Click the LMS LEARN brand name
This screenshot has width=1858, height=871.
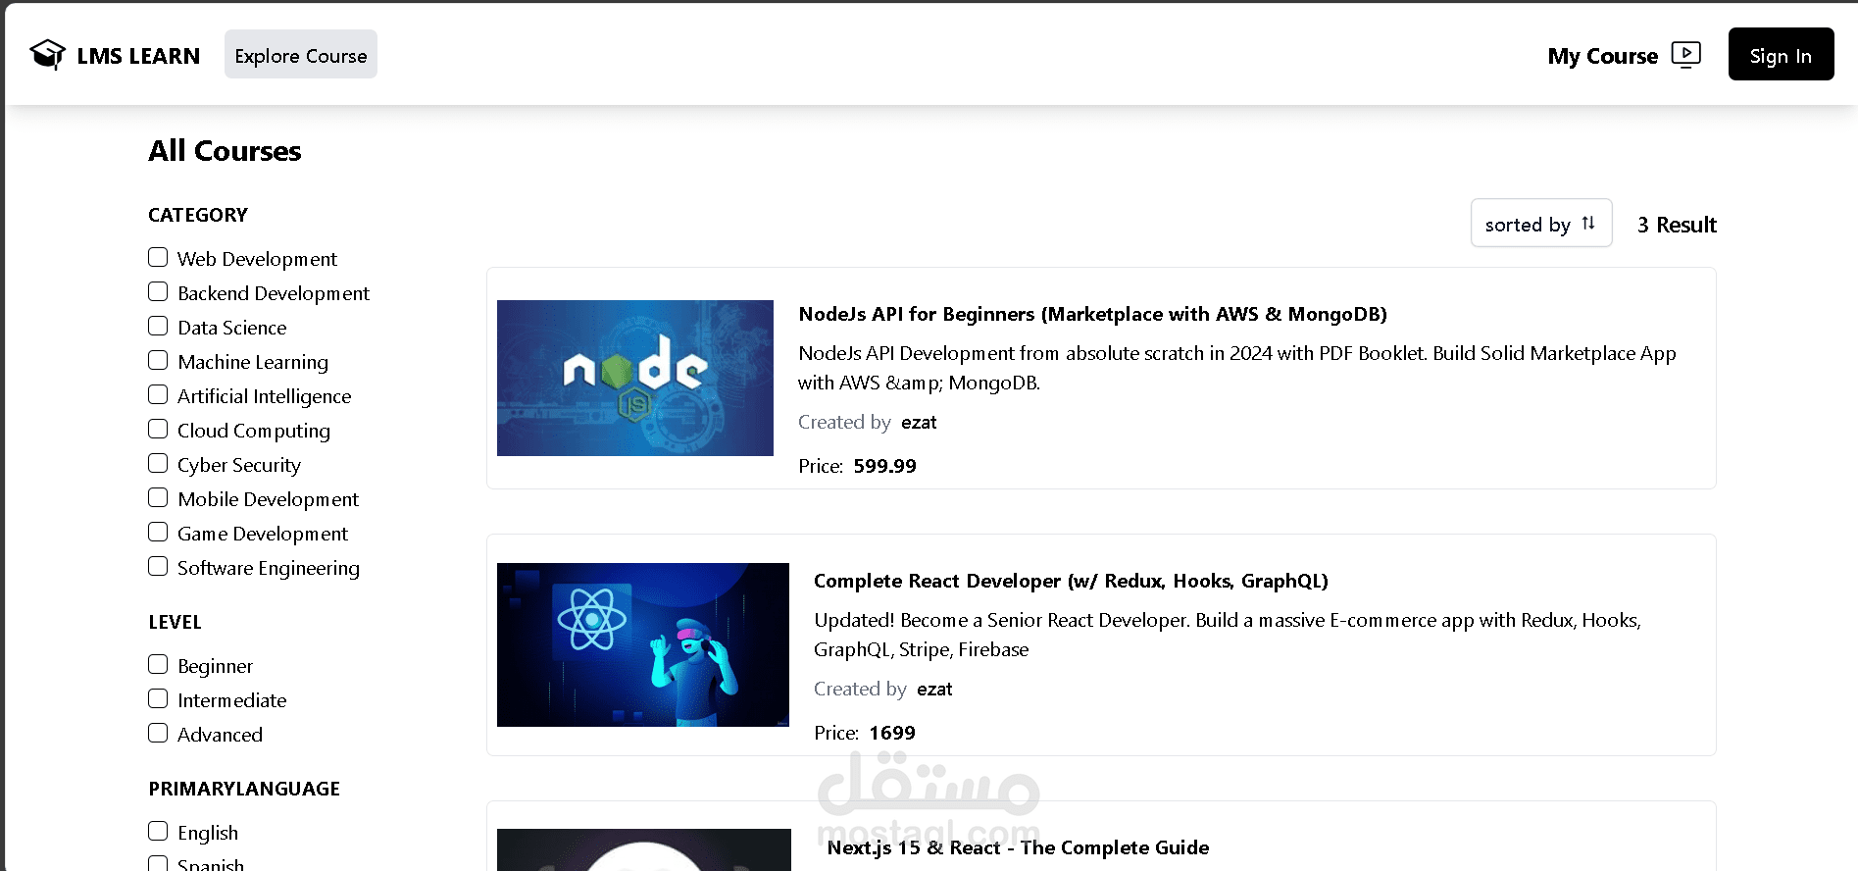(138, 56)
